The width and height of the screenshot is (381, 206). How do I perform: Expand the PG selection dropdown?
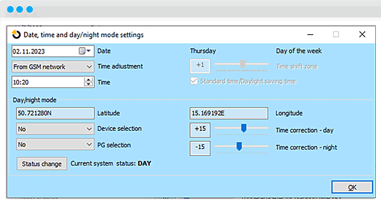click(x=55, y=145)
